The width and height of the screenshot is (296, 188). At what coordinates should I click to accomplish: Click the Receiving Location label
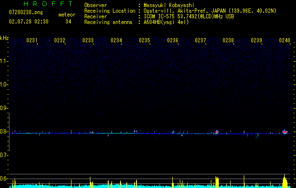tap(110, 11)
